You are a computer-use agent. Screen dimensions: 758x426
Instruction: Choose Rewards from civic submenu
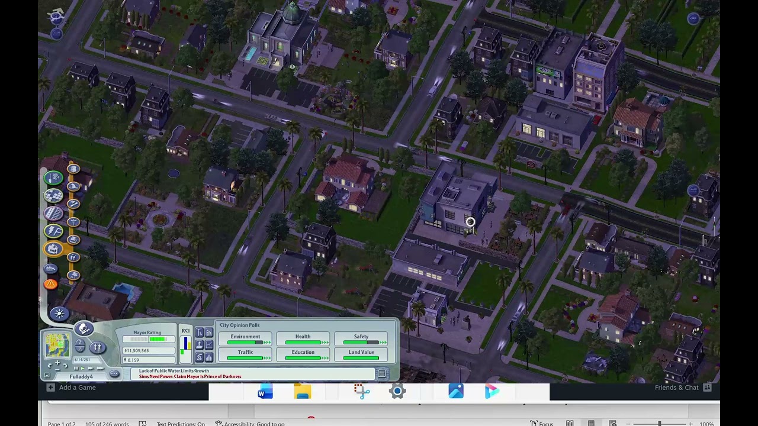coord(73,257)
